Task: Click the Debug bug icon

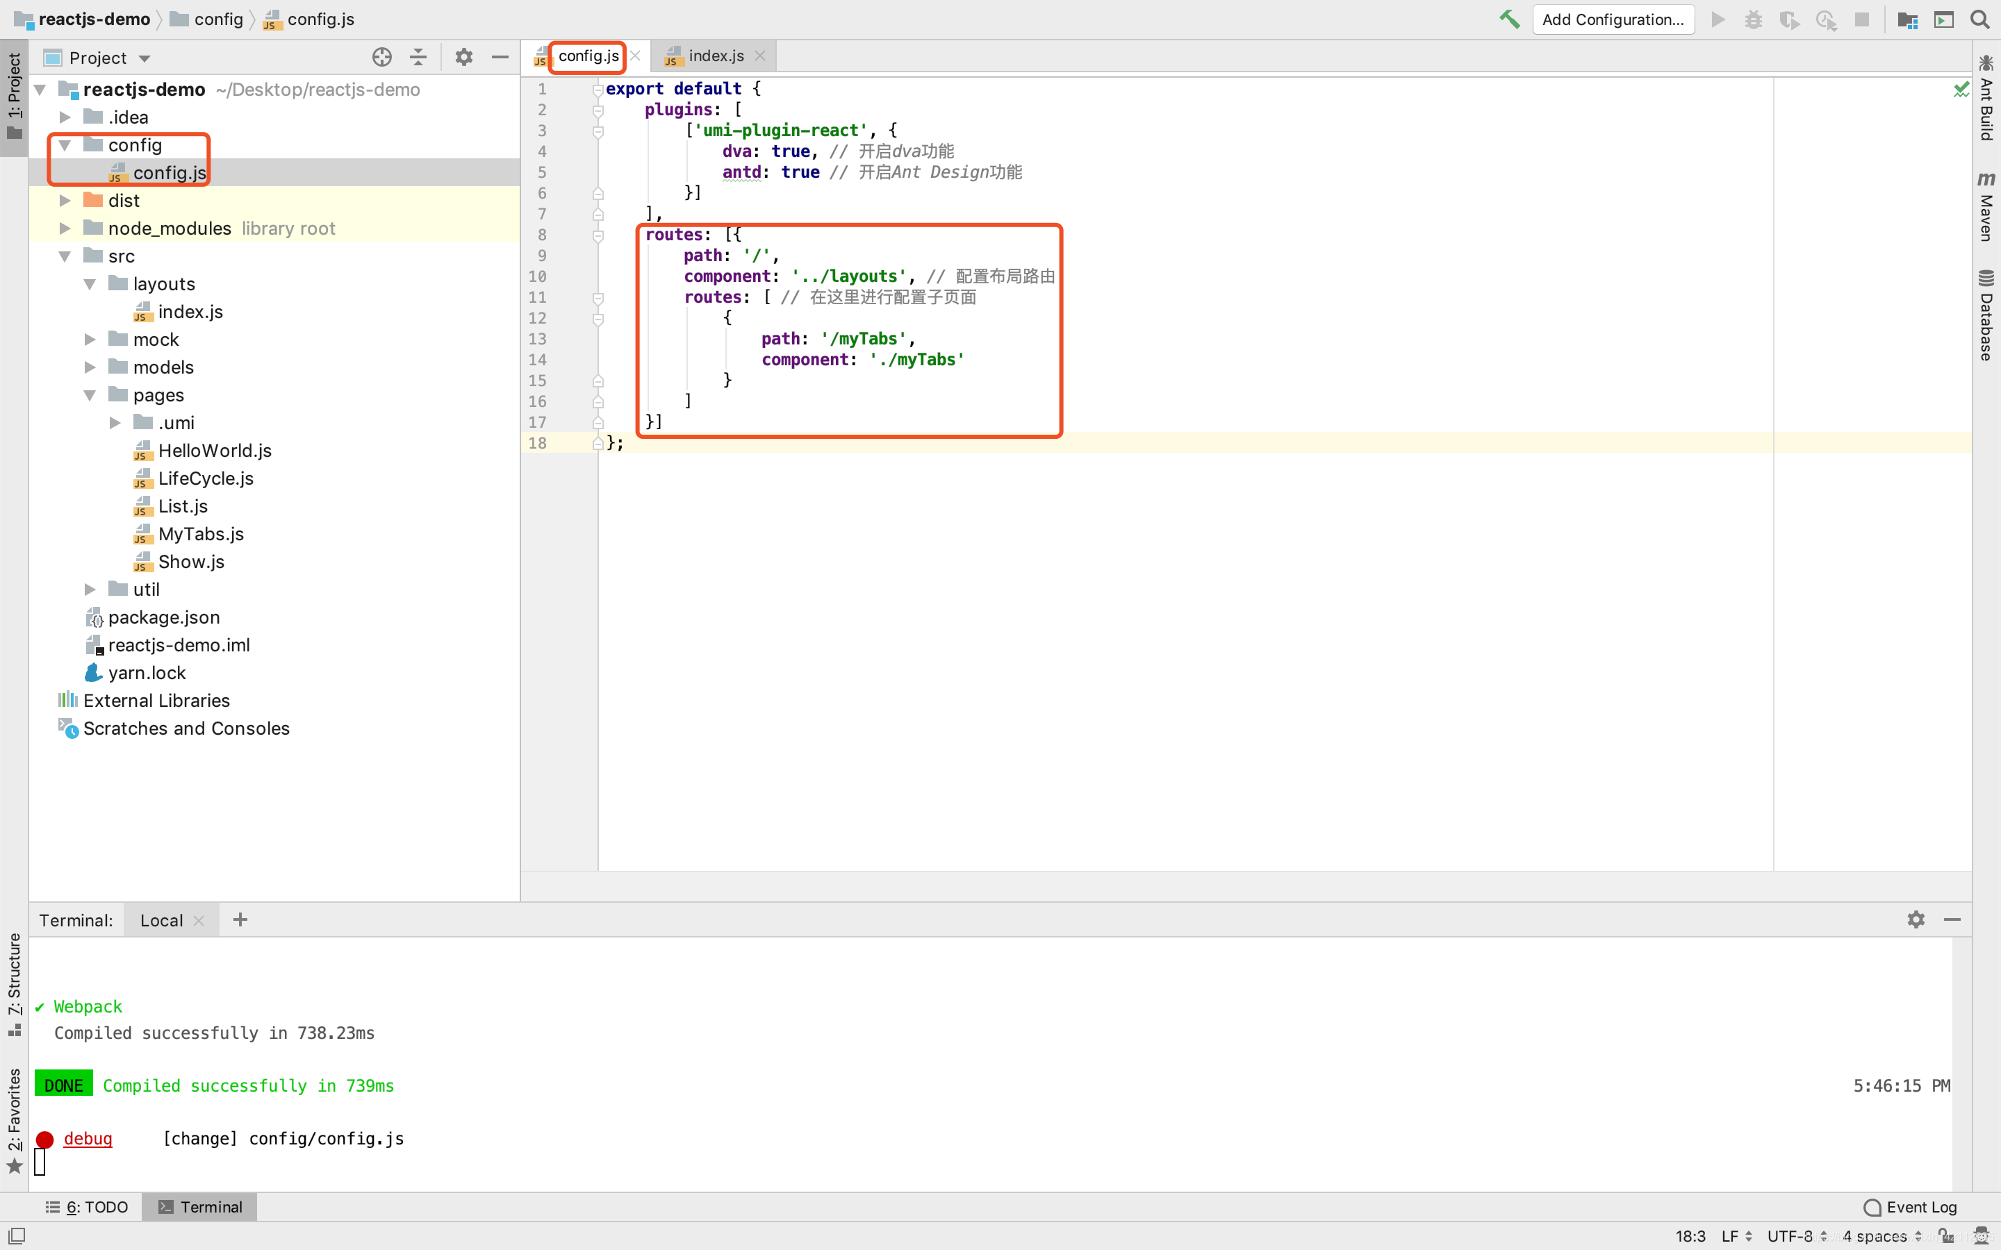Action: pyautogui.click(x=1754, y=19)
